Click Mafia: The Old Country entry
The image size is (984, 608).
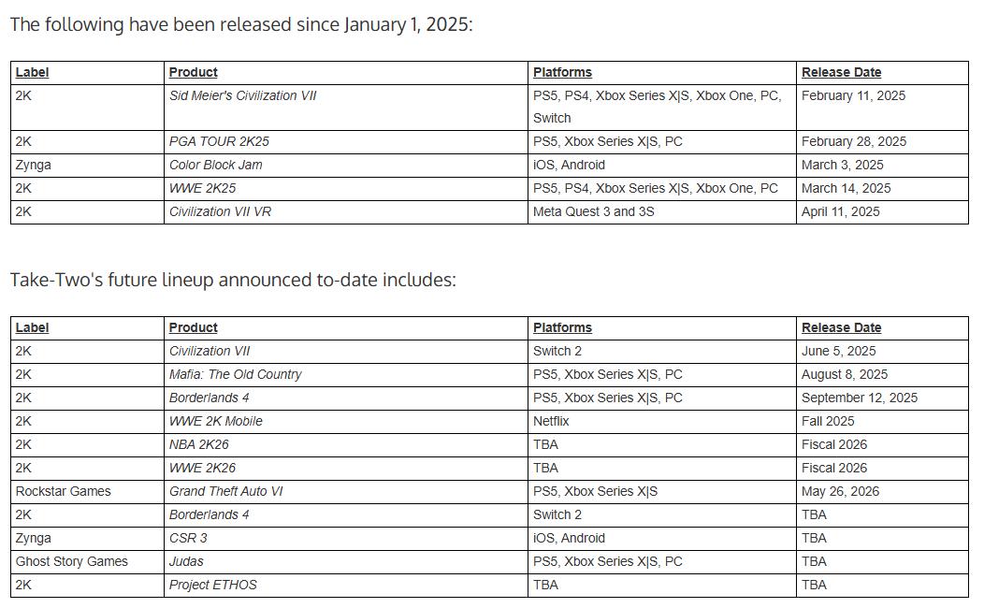(236, 374)
